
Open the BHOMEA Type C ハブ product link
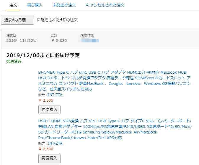114,81
